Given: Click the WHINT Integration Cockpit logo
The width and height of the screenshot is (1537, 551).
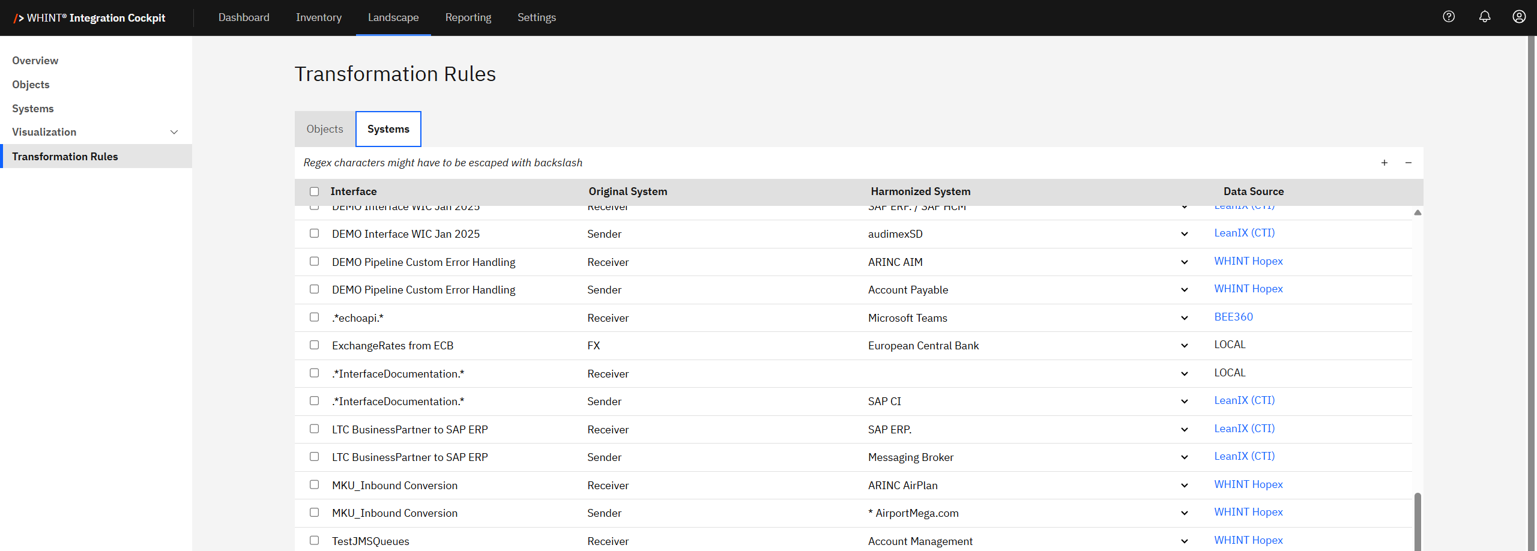Looking at the screenshot, I should (x=90, y=18).
